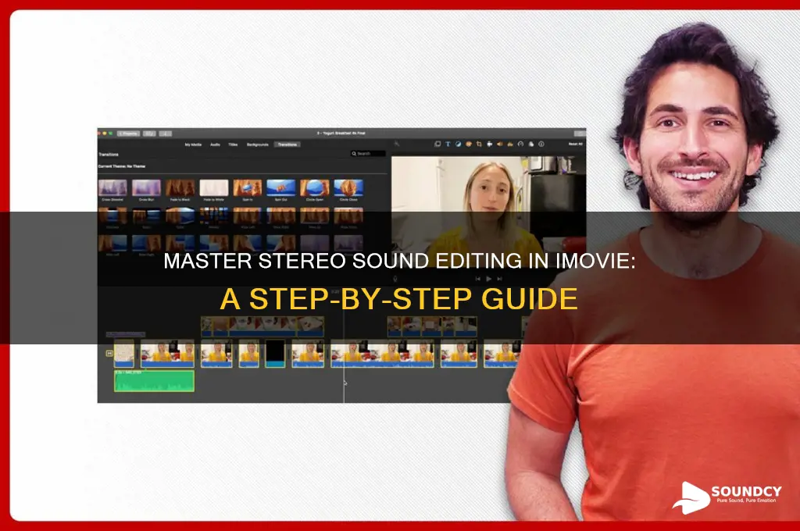
Task: Open clip filter and audio effects icon
Action: coord(531,144)
